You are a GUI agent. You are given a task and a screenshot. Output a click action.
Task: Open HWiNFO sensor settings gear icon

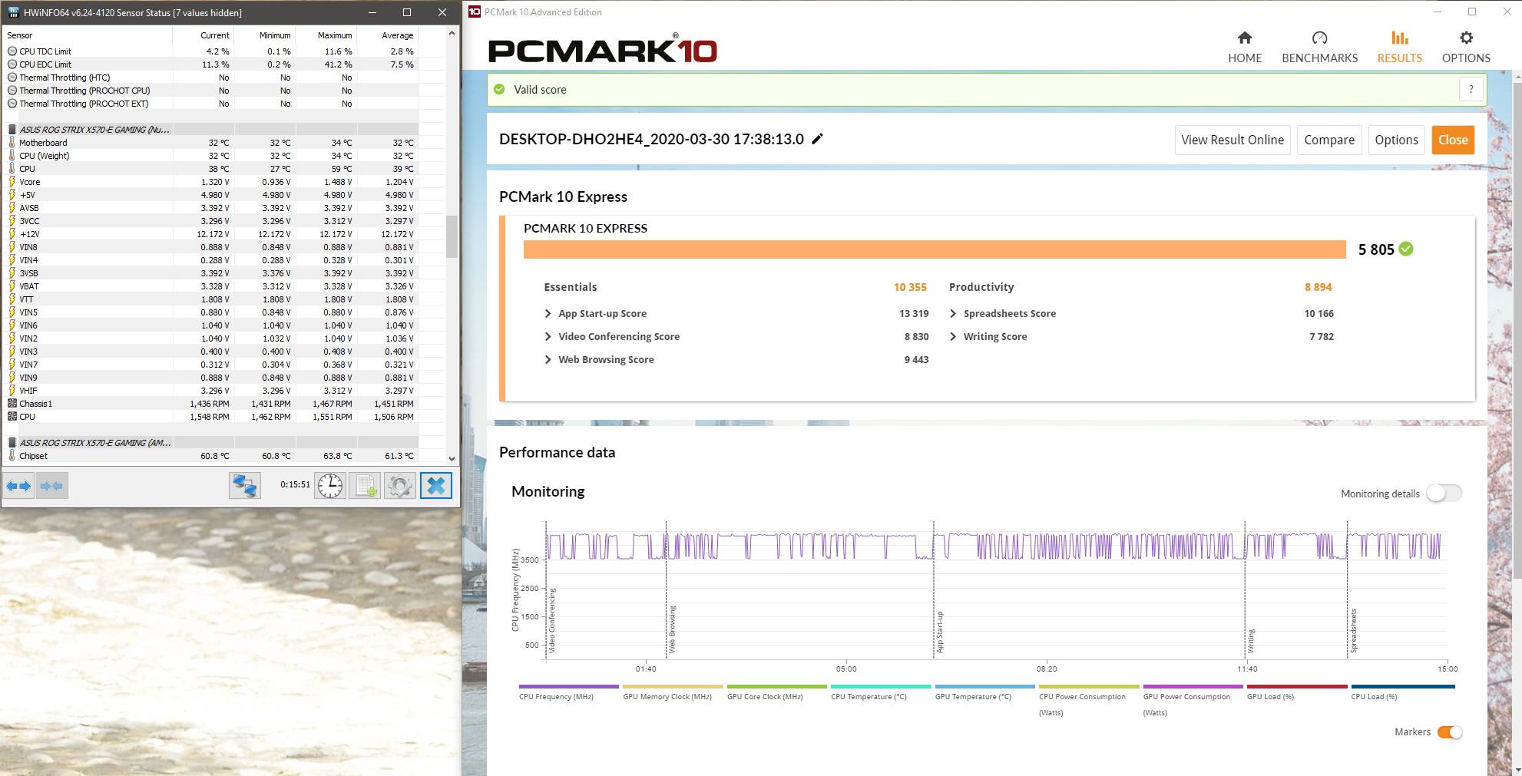point(400,486)
